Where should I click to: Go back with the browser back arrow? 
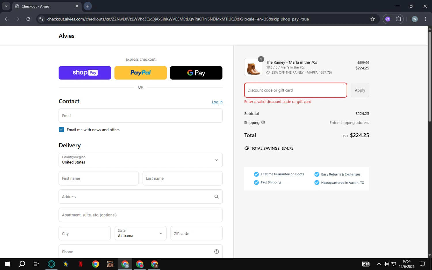tap(7, 19)
